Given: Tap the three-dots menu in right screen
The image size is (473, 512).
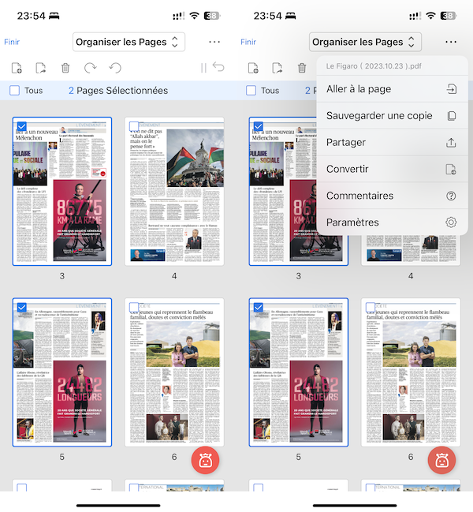Looking at the screenshot, I should pos(451,42).
